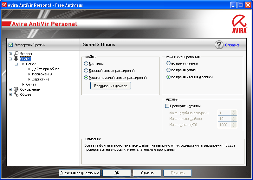This screenshot has height=180, width=253.
Task: Click the Расширения файлов button
Action: click(111, 86)
